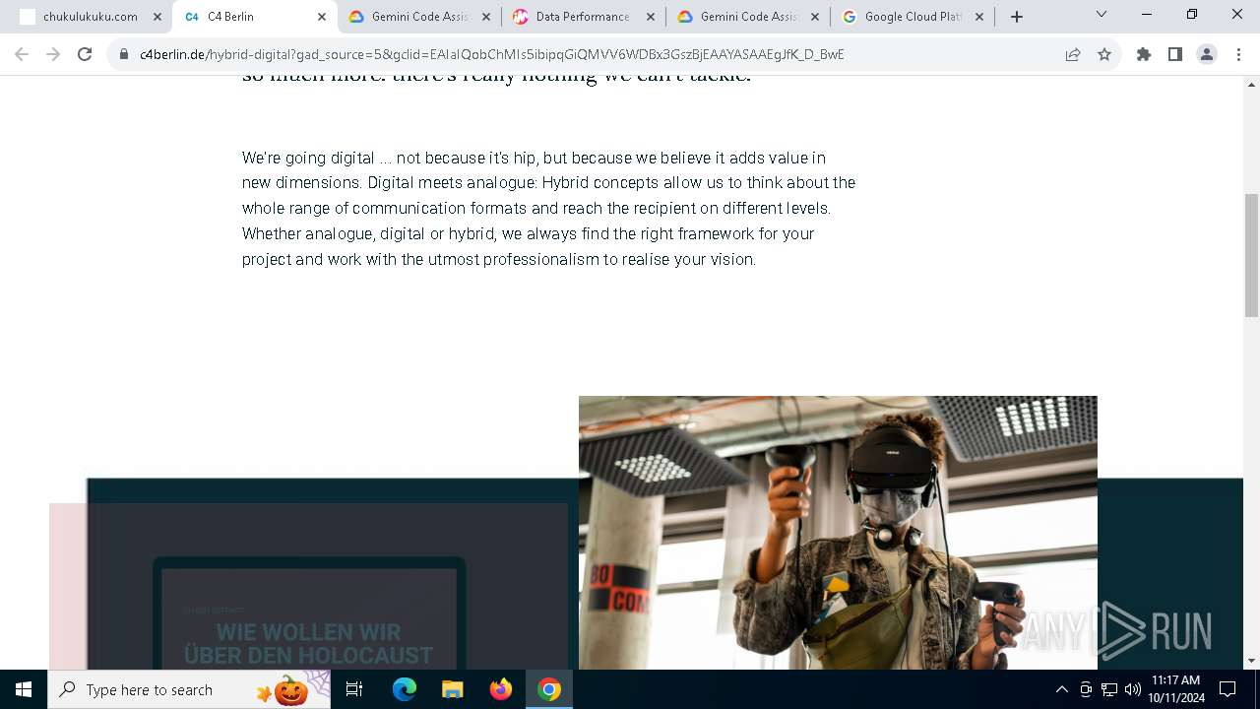Go back to previous page

tap(22, 54)
